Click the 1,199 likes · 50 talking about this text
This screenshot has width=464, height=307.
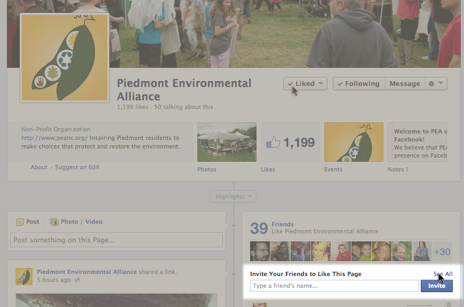click(165, 107)
